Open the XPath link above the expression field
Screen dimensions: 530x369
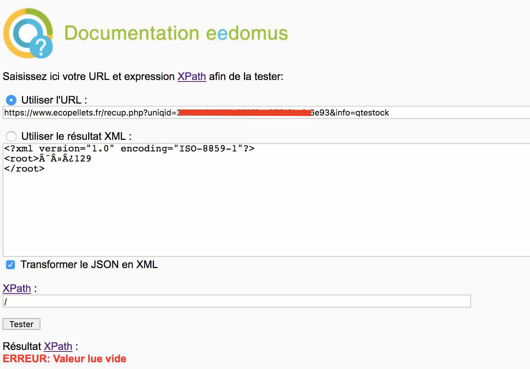(17, 288)
